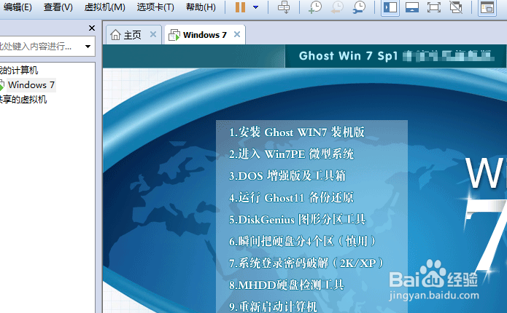Image resolution: width=507 pixels, height=313 pixels.
Task: Open the 选项卡(T) menu
Action: 155,7
